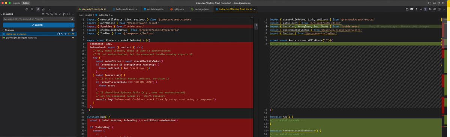450x137 pixels.
Task: Collapse the CHANGES section header
Action: click(x=8, y=14)
